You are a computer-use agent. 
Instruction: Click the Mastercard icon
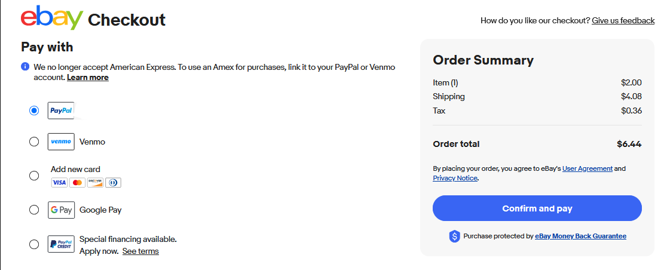(x=77, y=182)
